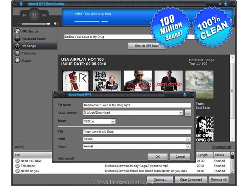Image resolution: width=248 pixels, height=186 pixels.
Task: Close the main window with blue orb
Action: (x=226, y=4)
